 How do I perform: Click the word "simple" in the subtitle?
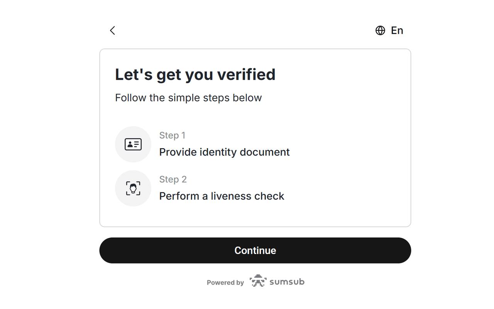click(x=183, y=98)
